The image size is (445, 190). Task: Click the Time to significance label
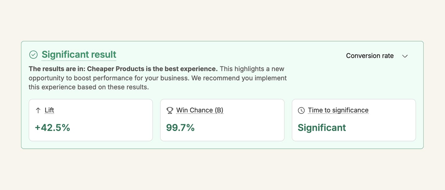click(x=338, y=110)
